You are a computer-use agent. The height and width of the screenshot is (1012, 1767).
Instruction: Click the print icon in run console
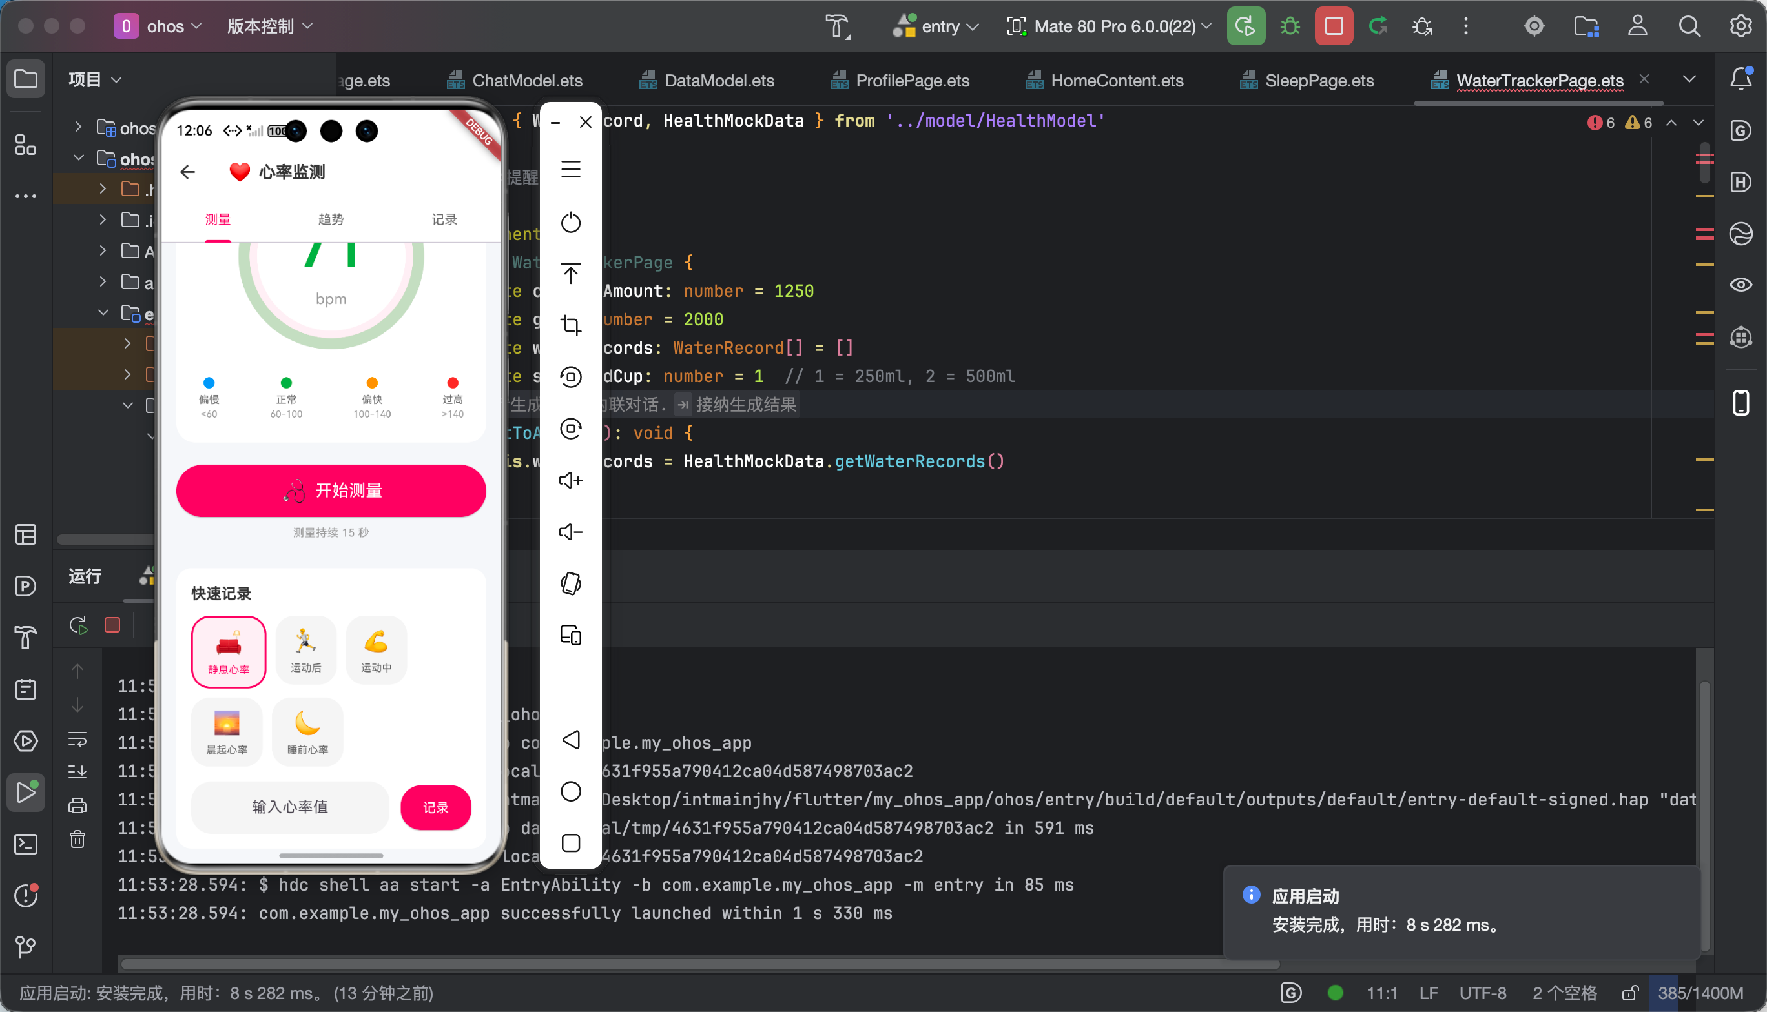[78, 805]
